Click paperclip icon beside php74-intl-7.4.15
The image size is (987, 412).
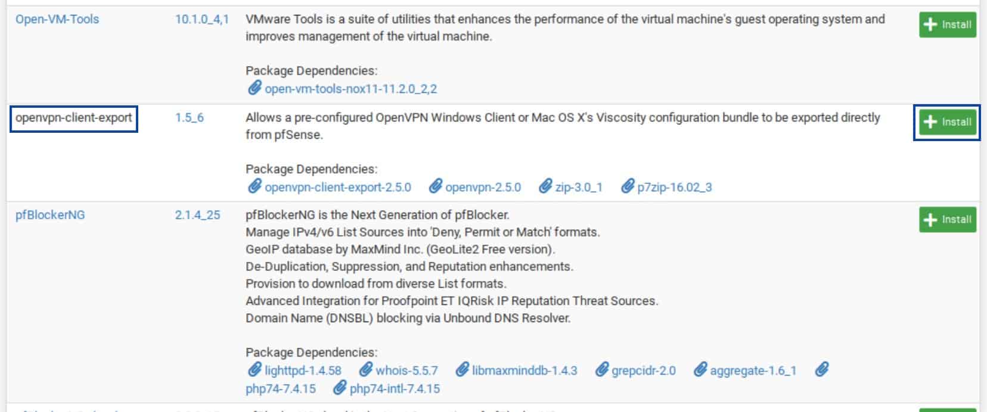click(339, 388)
